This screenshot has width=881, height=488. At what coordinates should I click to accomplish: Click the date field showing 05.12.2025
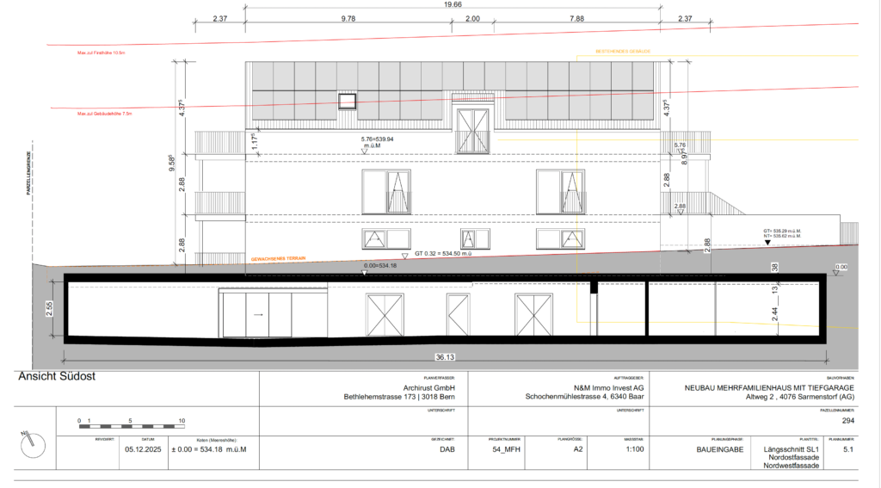[144, 449]
